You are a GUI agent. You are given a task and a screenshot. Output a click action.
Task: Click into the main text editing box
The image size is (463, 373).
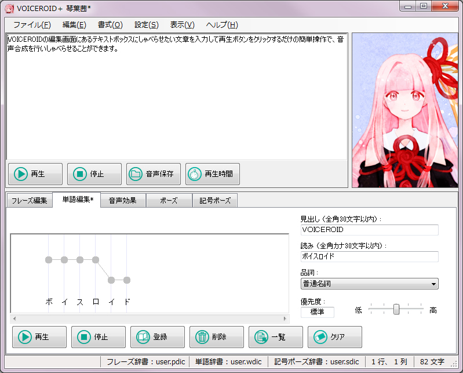(x=177, y=97)
